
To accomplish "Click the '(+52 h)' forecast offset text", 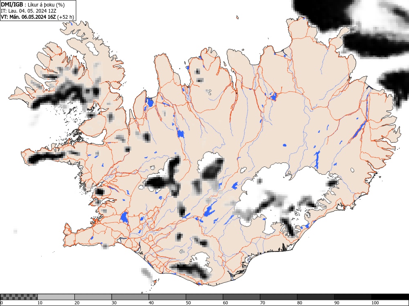I will point(66,17).
